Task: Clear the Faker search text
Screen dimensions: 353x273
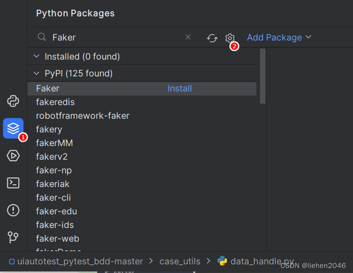Action: (188, 37)
